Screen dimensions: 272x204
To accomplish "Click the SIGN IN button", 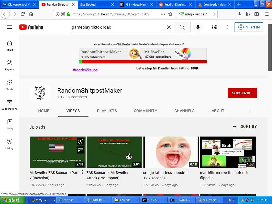I will pyautogui.click(x=249, y=27).
